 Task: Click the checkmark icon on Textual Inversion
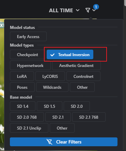tap(52, 55)
